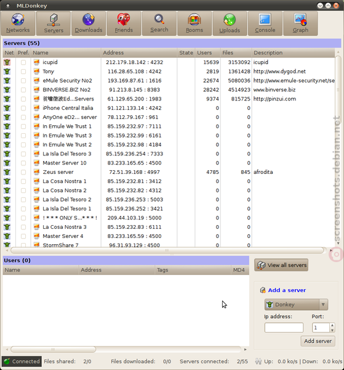The height and width of the screenshot is (370, 344).
Task: Switch to Friends heart icon
Action: [124, 20]
